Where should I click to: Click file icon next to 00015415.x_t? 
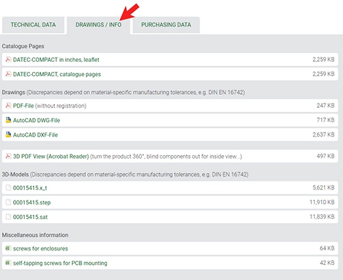click(8, 187)
